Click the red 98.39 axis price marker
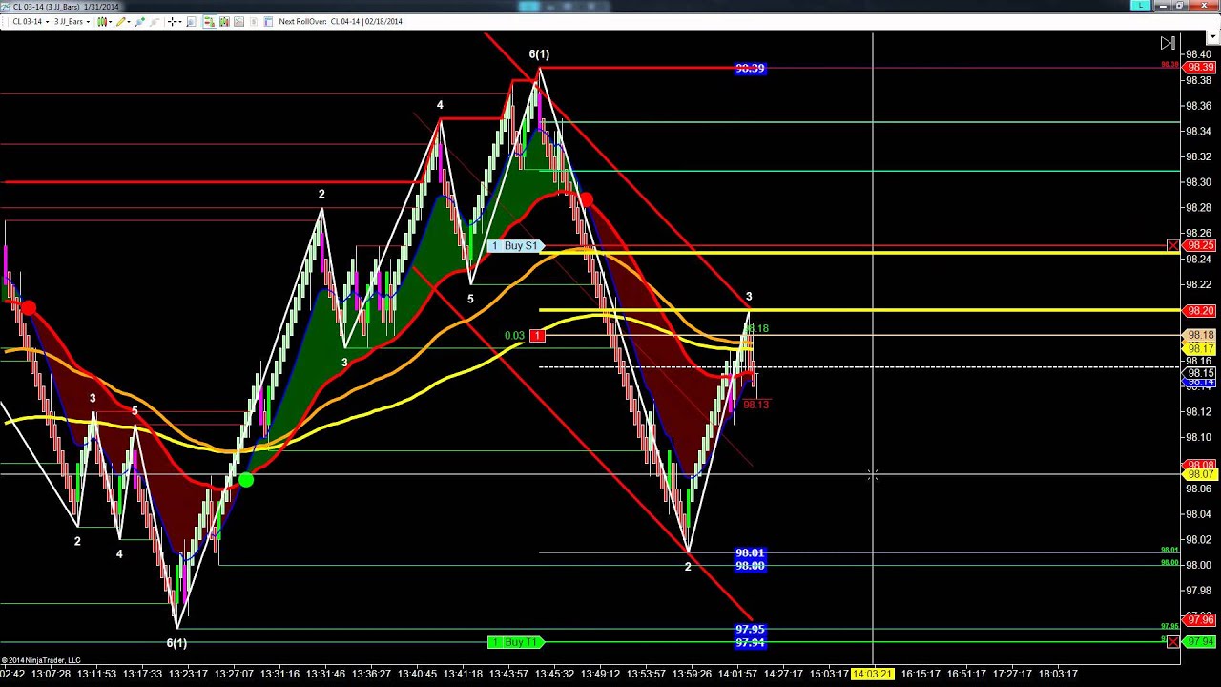 click(x=1199, y=68)
